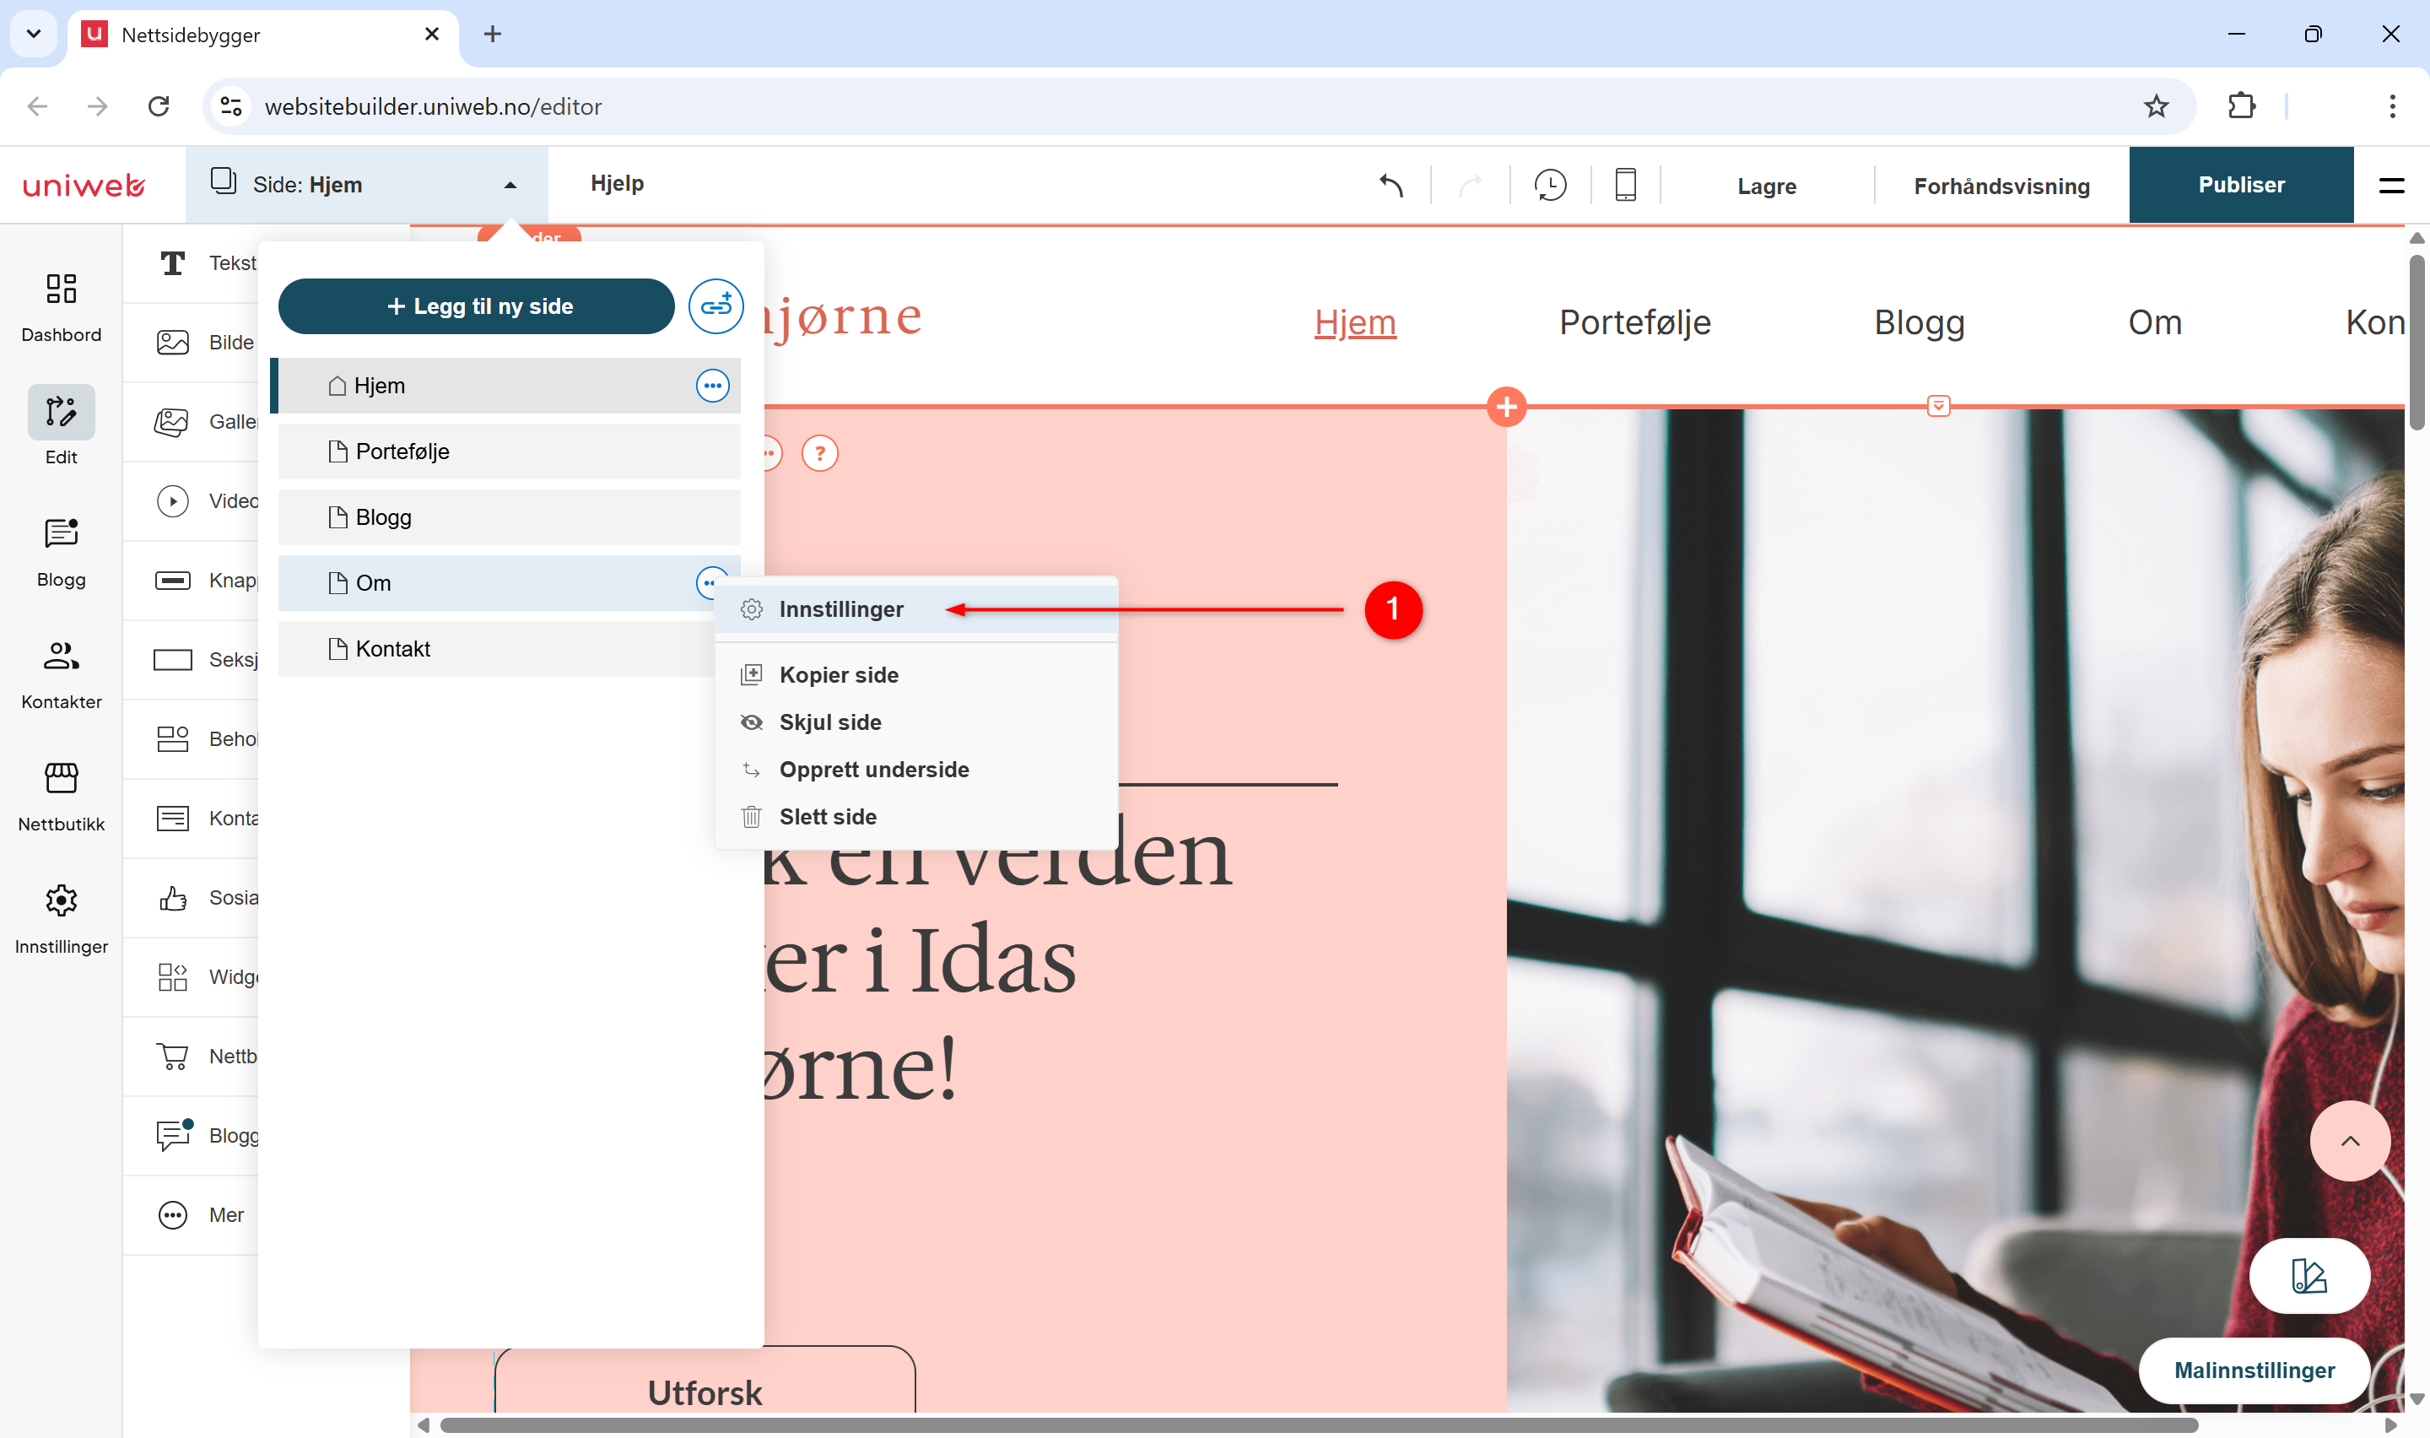Click Om in the site navigation
This screenshot has height=1438, width=2430.
click(2155, 322)
